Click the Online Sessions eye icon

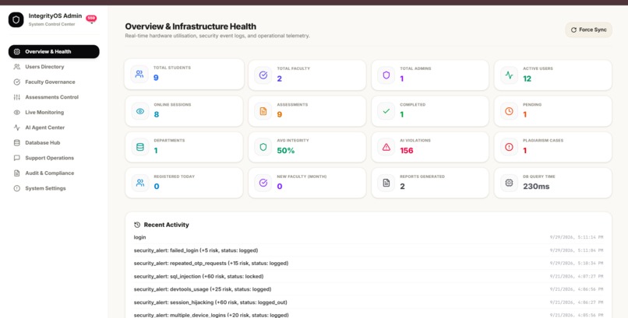coord(140,111)
